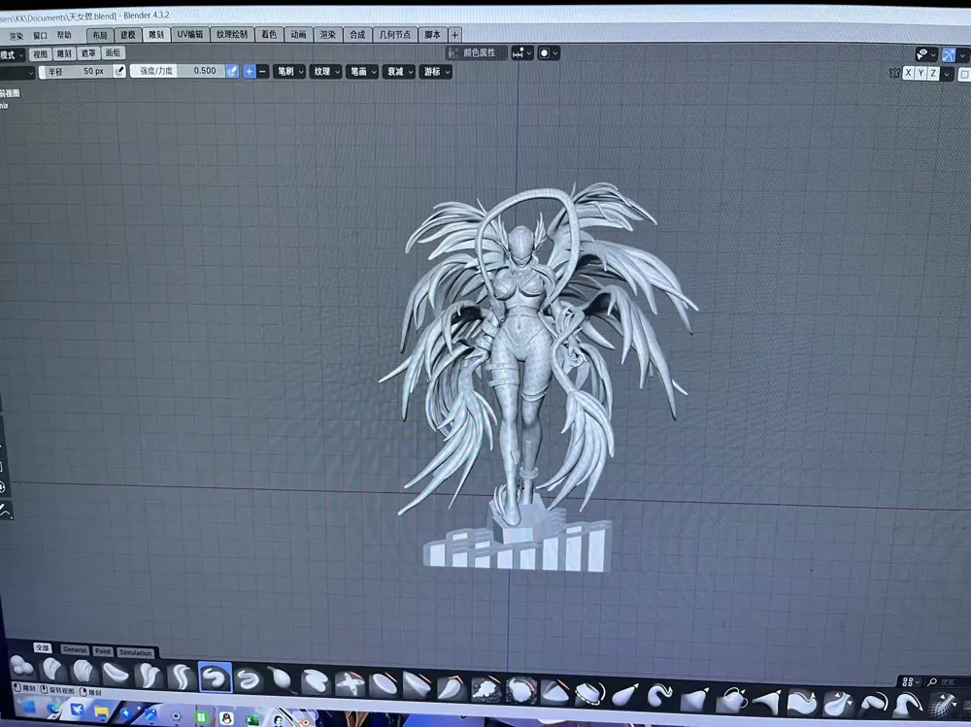
Task: Open the 衰减 (Falloff) dropdown
Action: point(399,72)
